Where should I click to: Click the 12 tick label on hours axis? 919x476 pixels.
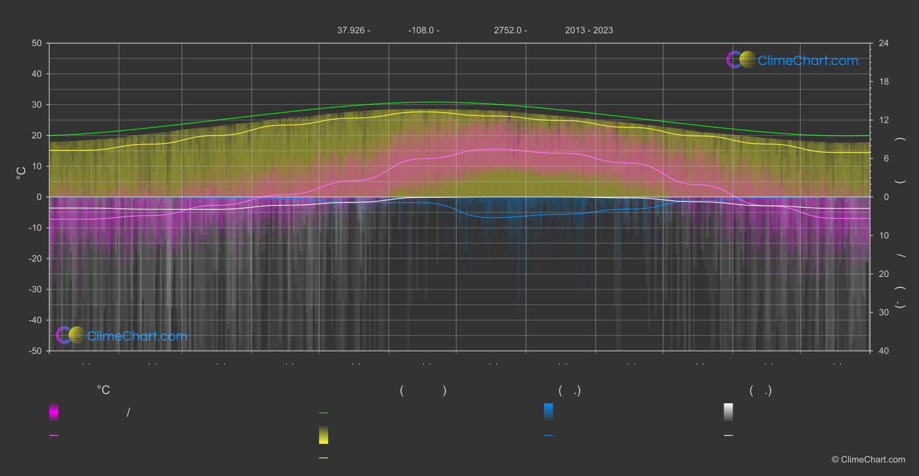tap(884, 120)
